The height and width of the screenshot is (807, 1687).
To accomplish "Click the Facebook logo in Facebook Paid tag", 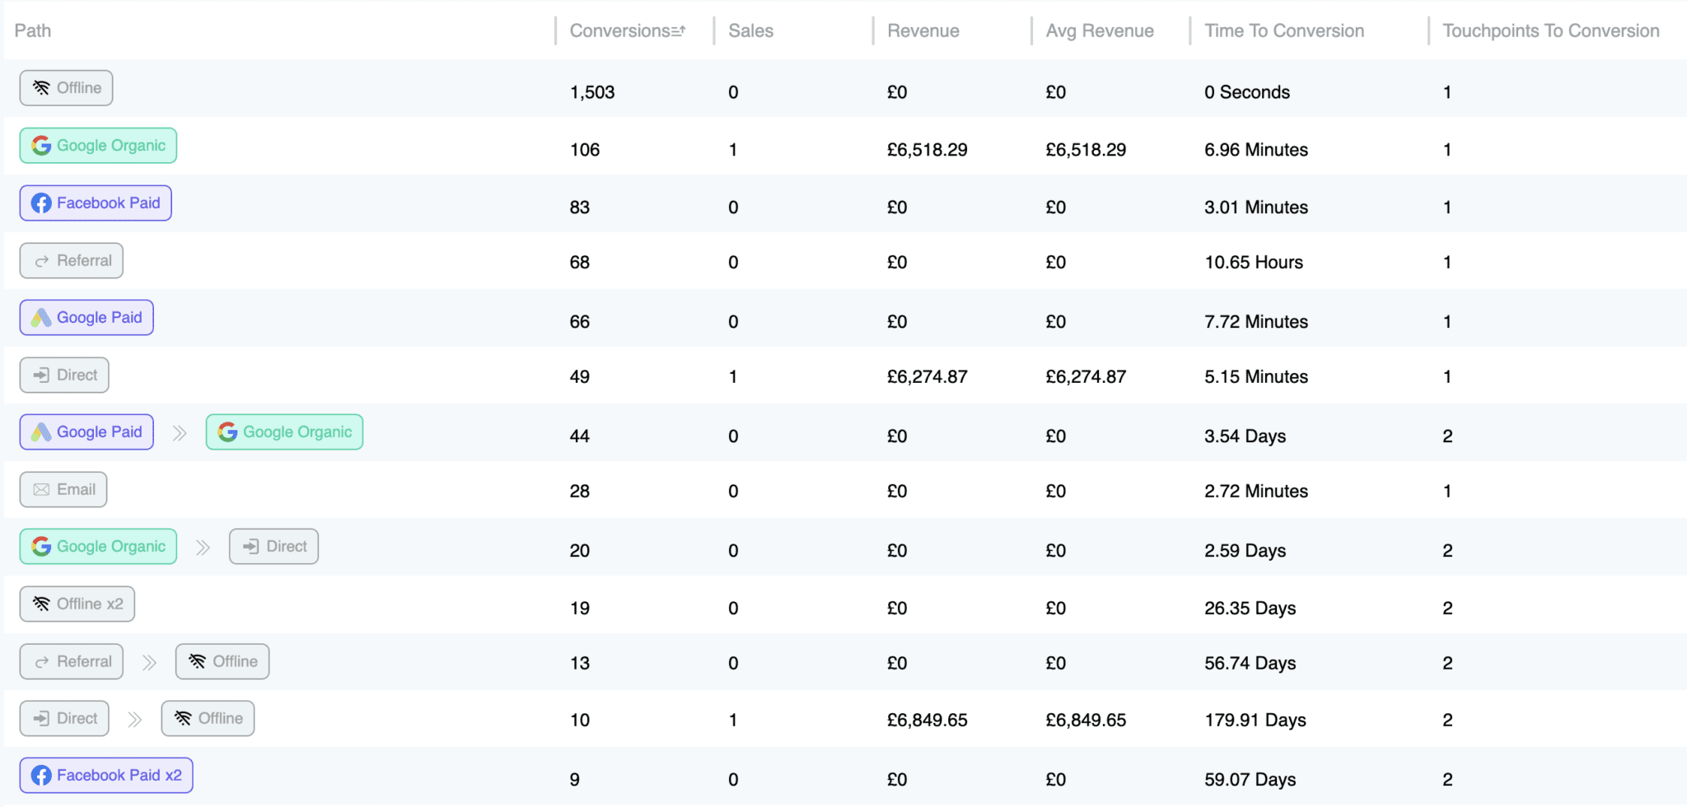I will pyautogui.click(x=41, y=203).
